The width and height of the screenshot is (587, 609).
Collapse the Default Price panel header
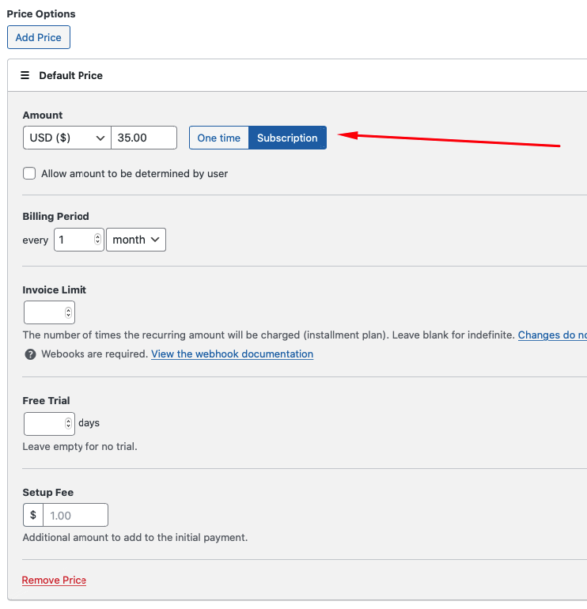click(301, 76)
